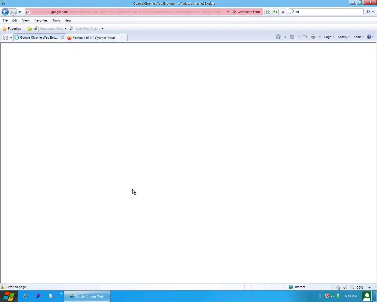Click the safely remove hardware tray icon
This screenshot has width=377, height=302.
pyautogui.click(x=338, y=296)
